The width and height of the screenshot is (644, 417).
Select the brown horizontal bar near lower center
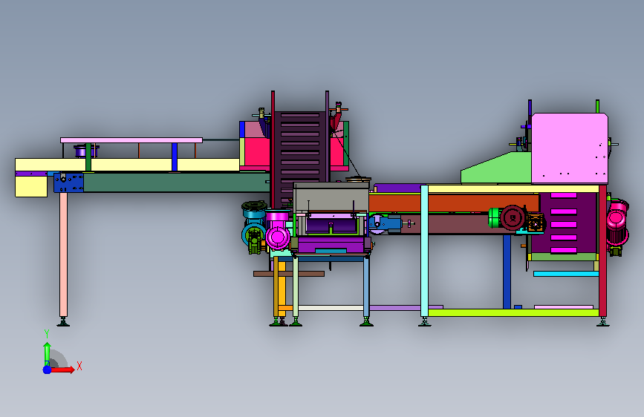click(x=289, y=274)
